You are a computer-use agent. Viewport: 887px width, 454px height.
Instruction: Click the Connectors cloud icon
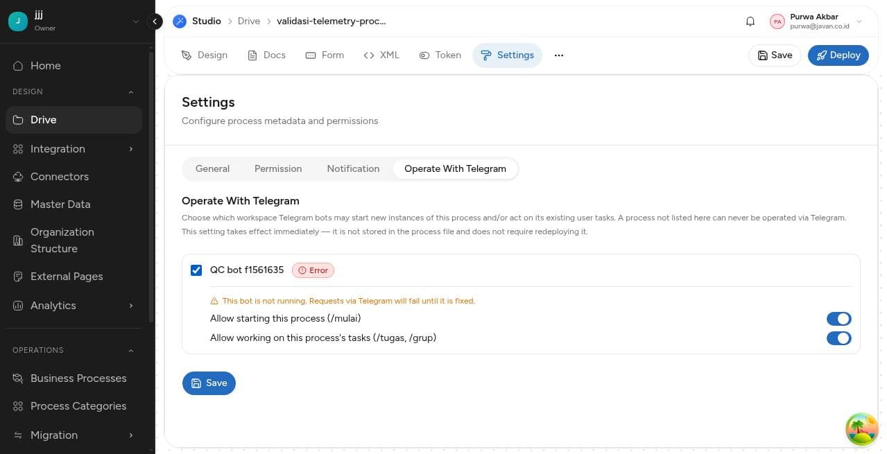(18, 177)
